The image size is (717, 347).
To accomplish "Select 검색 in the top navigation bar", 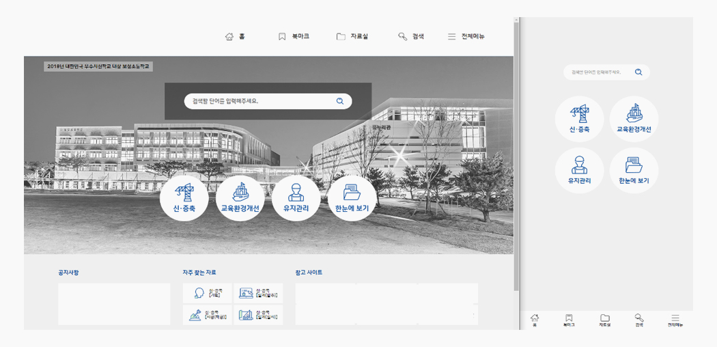I will pos(411,36).
